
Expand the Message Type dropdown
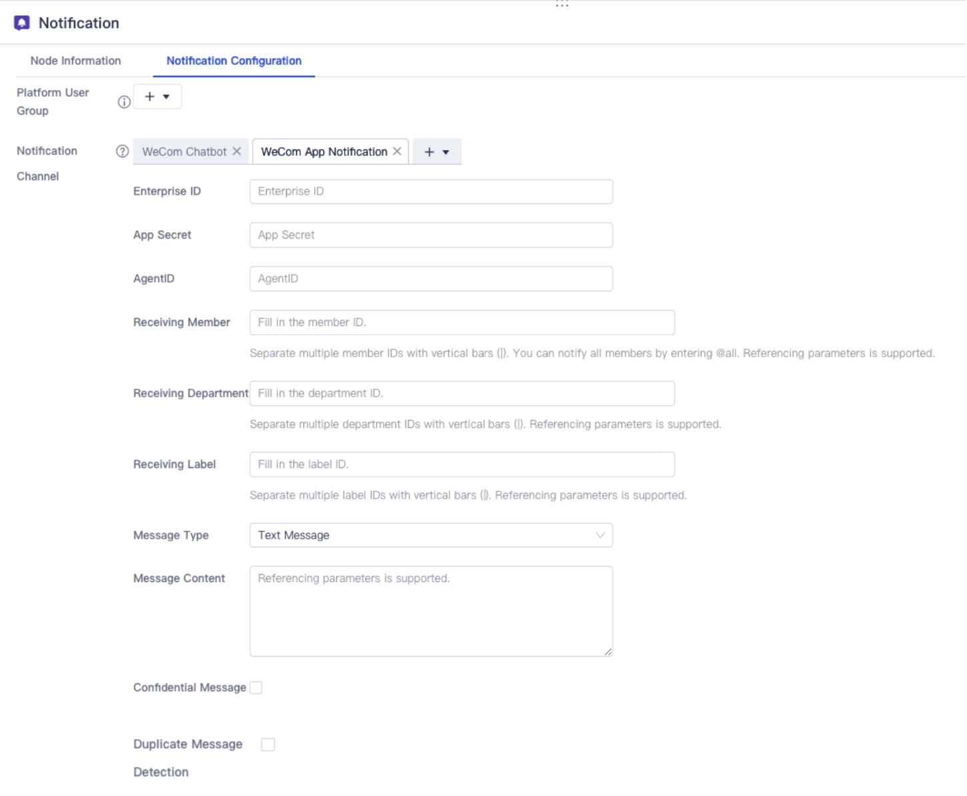point(431,535)
